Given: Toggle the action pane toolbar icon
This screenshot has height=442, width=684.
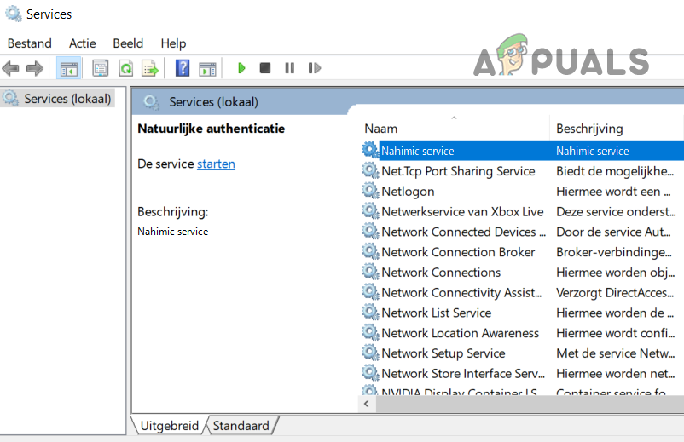Looking at the screenshot, I should pyautogui.click(x=207, y=69).
